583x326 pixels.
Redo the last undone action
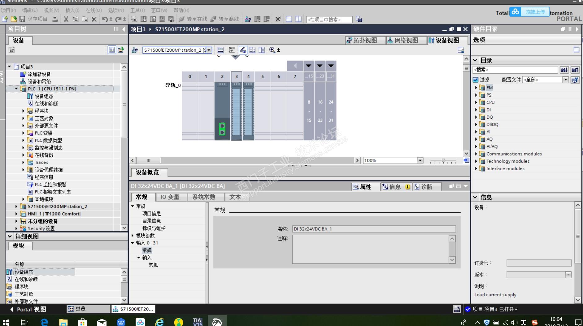[118, 19]
